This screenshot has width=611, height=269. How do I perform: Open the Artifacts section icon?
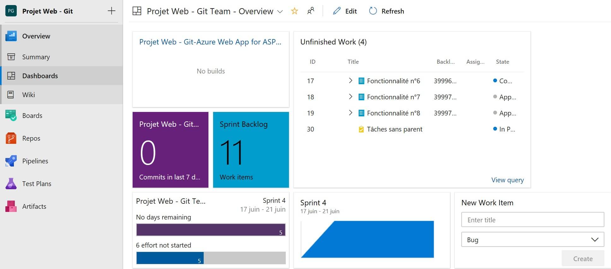(11, 206)
